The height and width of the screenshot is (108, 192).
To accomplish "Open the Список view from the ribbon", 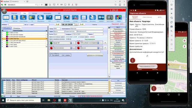I will click(x=6, y=17).
